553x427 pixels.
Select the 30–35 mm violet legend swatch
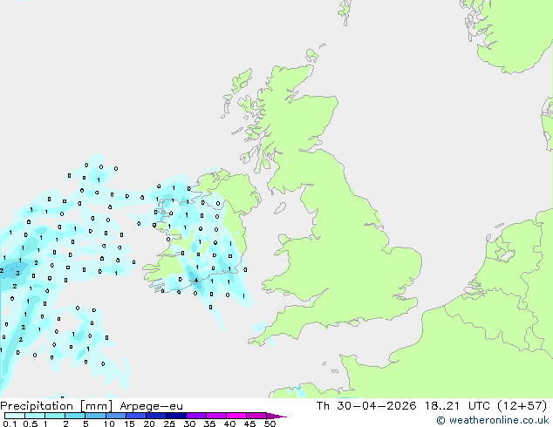196,416
